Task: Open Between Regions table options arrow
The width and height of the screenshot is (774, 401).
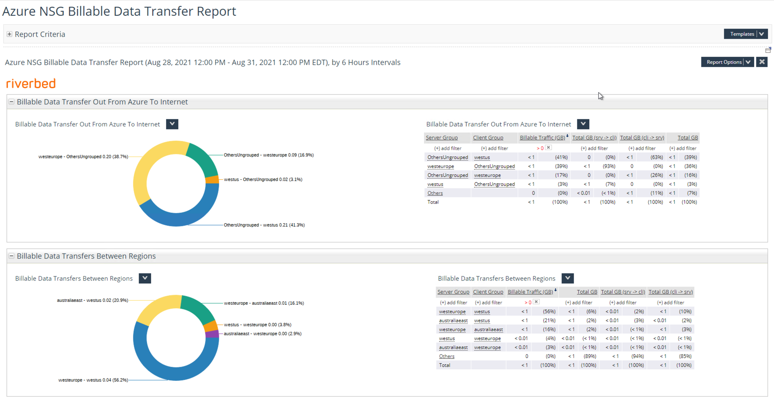Action: tap(567, 278)
